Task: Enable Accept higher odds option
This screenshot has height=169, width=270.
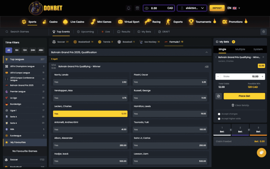Action: (x=219, y=119)
